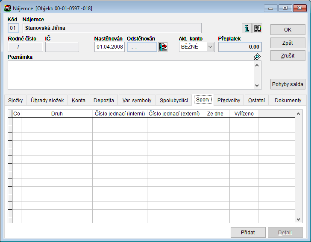Viewport: 311px width, 242px height.
Task: Click the green info icon
Action: [246, 29]
